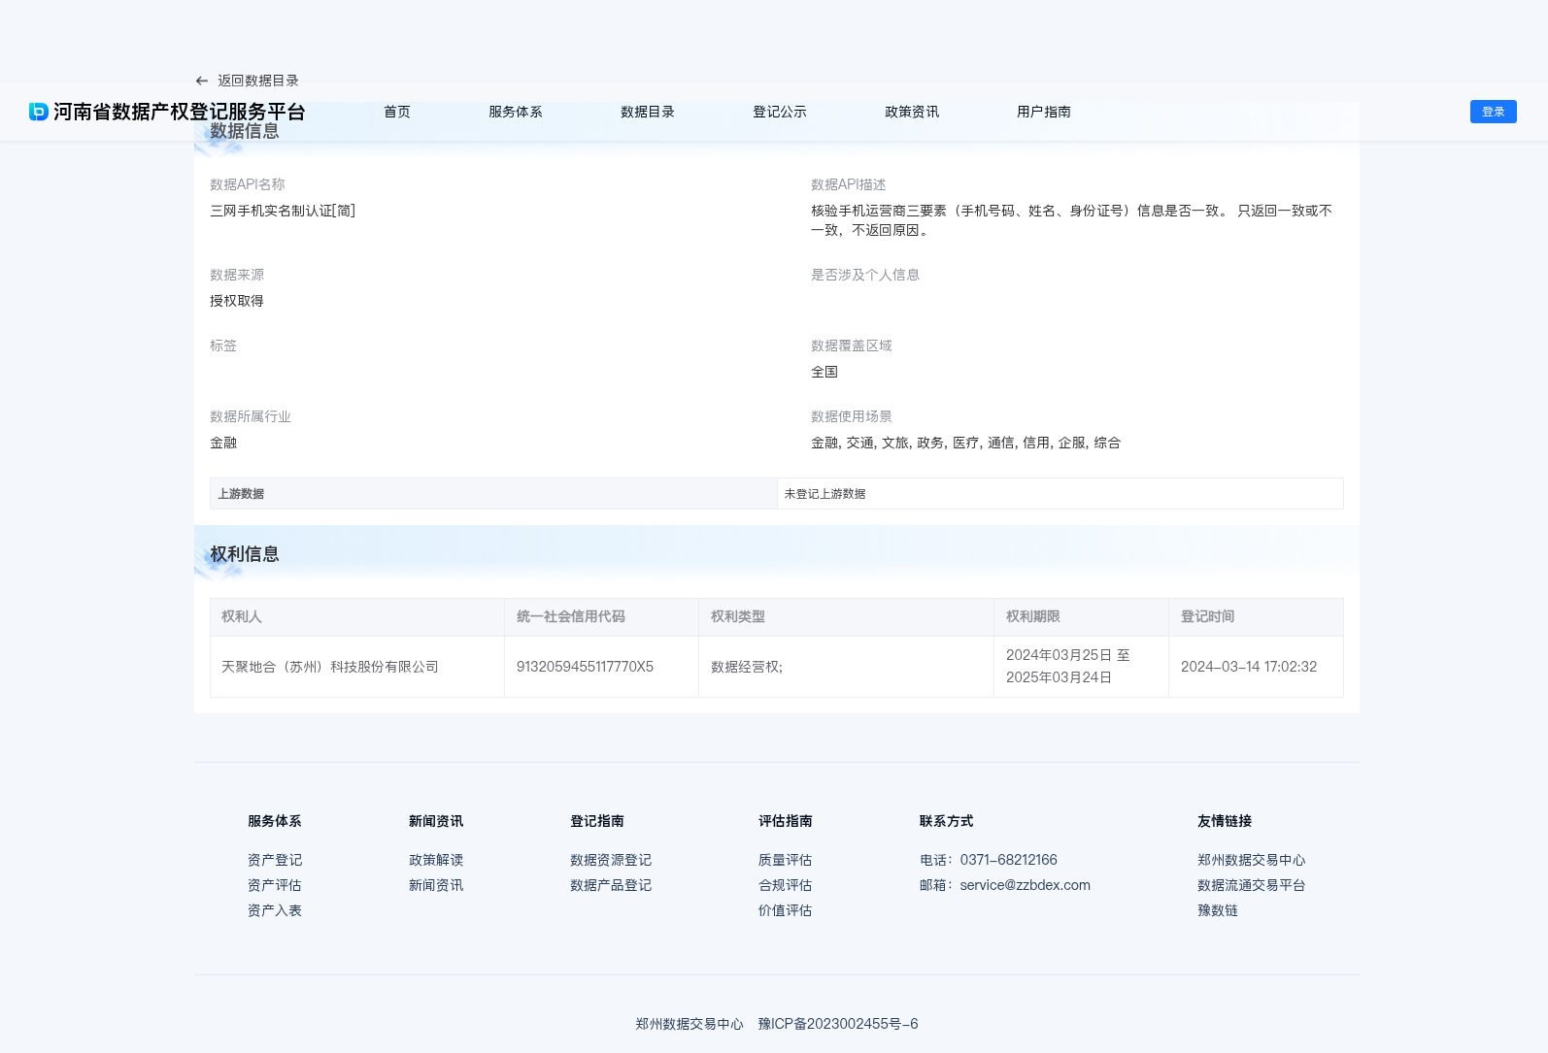The image size is (1548, 1053).
Task: Click the ICP record 豫ICP备2023002455号-6
Action: (838, 1024)
